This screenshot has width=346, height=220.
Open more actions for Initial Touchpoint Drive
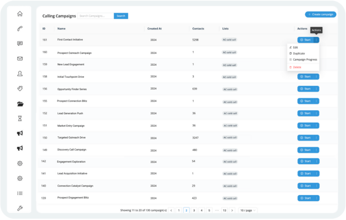click(x=316, y=76)
